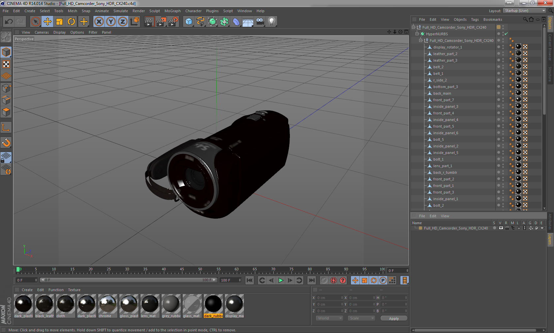This screenshot has height=333, width=554.
Task: Open the World coordinate dropdown
Action: click(329, 318)
